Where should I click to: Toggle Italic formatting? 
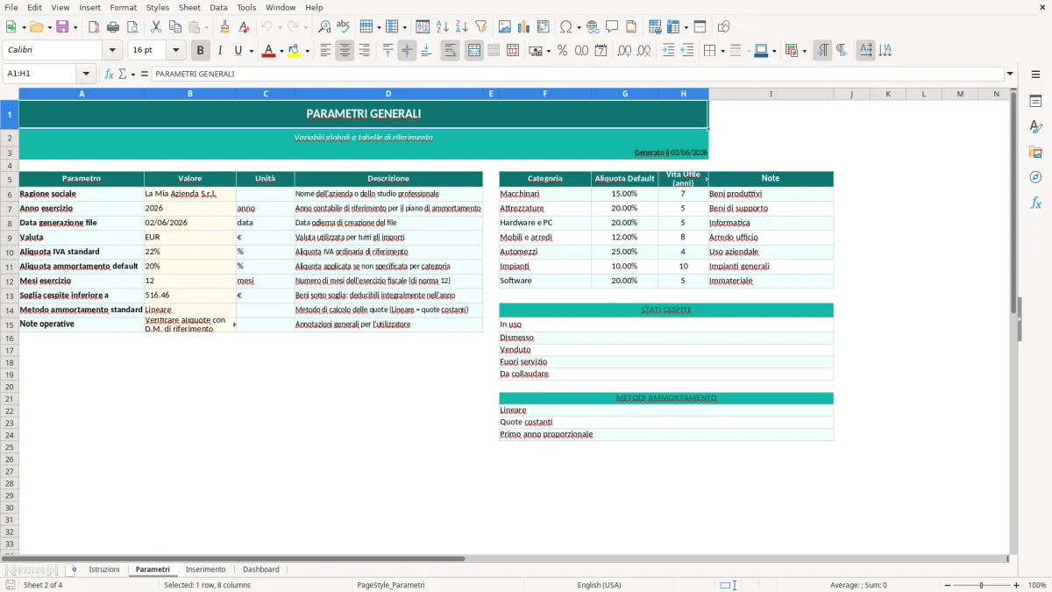click(x=220, y=51)
